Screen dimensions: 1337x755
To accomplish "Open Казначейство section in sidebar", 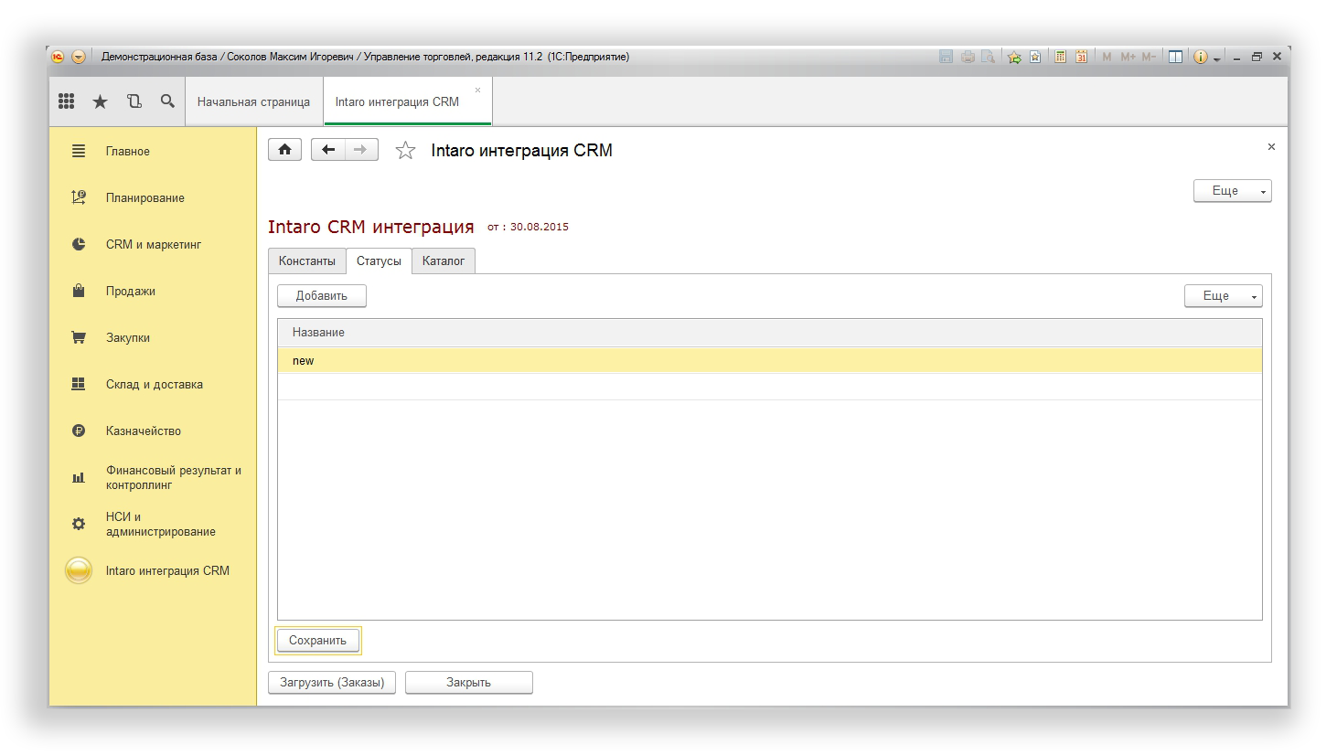I will [144, 431].
